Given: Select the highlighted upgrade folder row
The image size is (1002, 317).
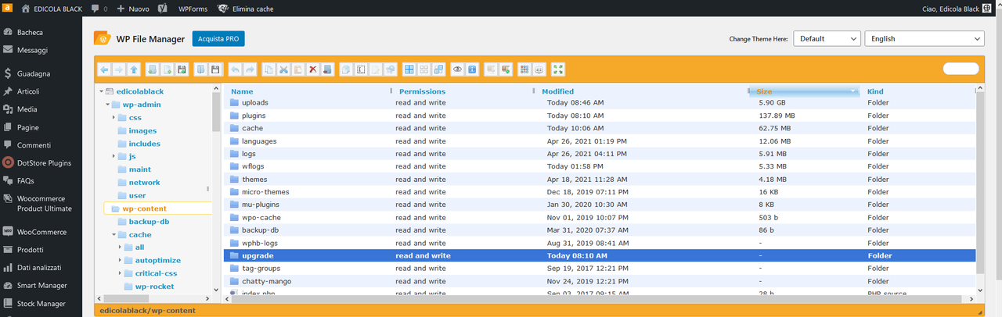Looking at the screenshot, I should pyautogui.click(x=599, y=255).
